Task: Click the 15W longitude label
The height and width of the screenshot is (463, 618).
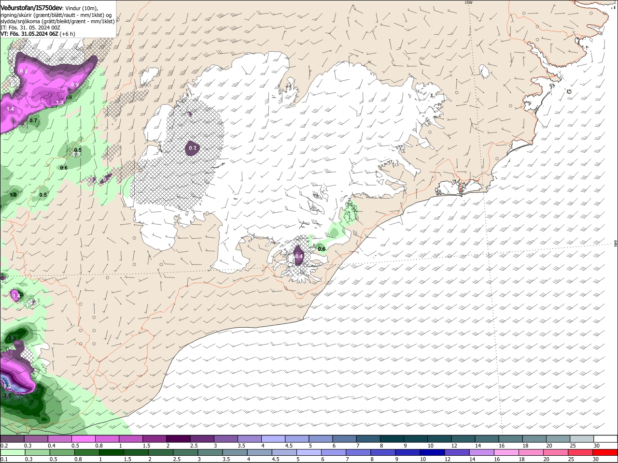Action: coord(468,2)
